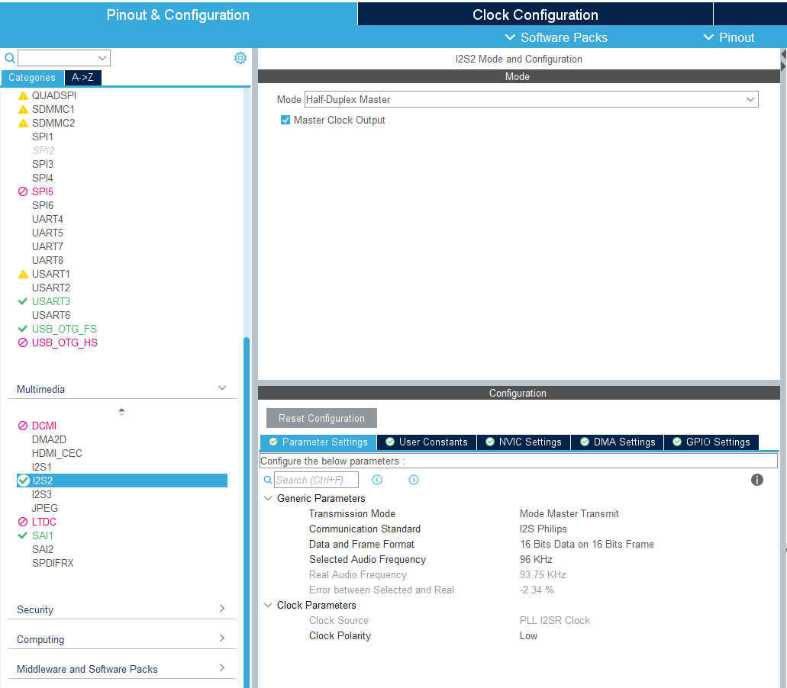Select UART8 in the peripheral list
The height and width of the screenshot is (688, 787).
click(47, 260)
